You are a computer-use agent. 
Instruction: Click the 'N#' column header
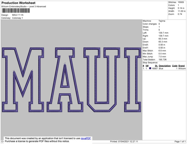[147, 66]
